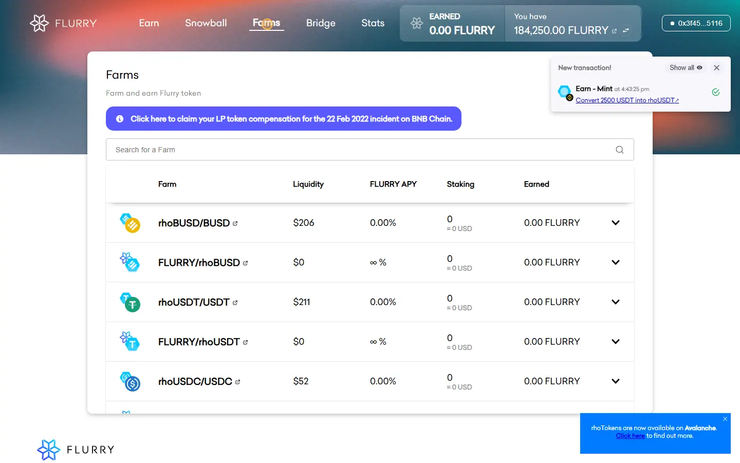This screenshot has height=463, width=740.
Task: Expand the rhoUSDT/USDT farm row
Action: pyautogui.click(x=616, y=302)
